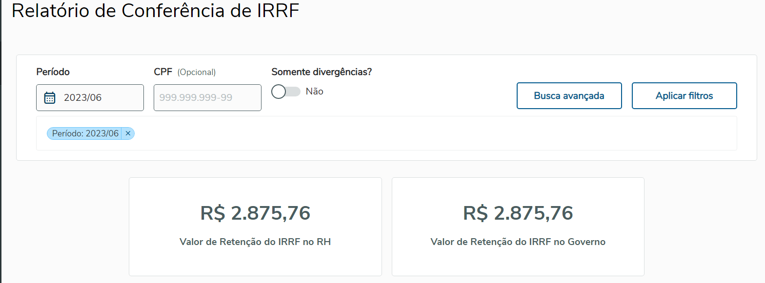Click 'Valor de Retenção do IRRF no Governo' caption

518,242
